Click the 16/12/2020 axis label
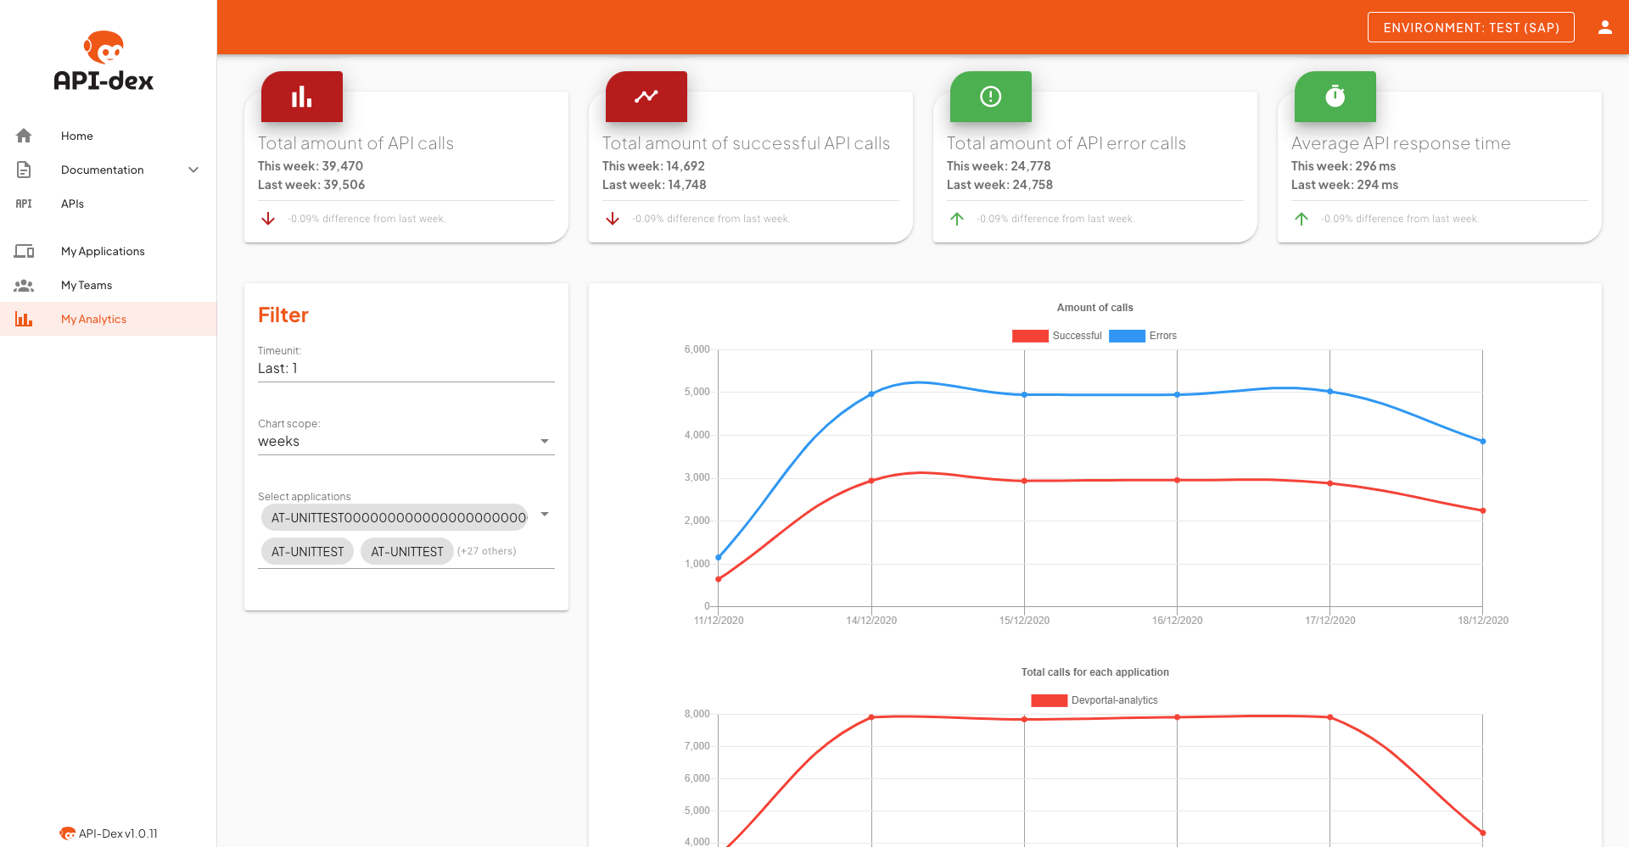 pyautogui.click(x=1177, y=621)
